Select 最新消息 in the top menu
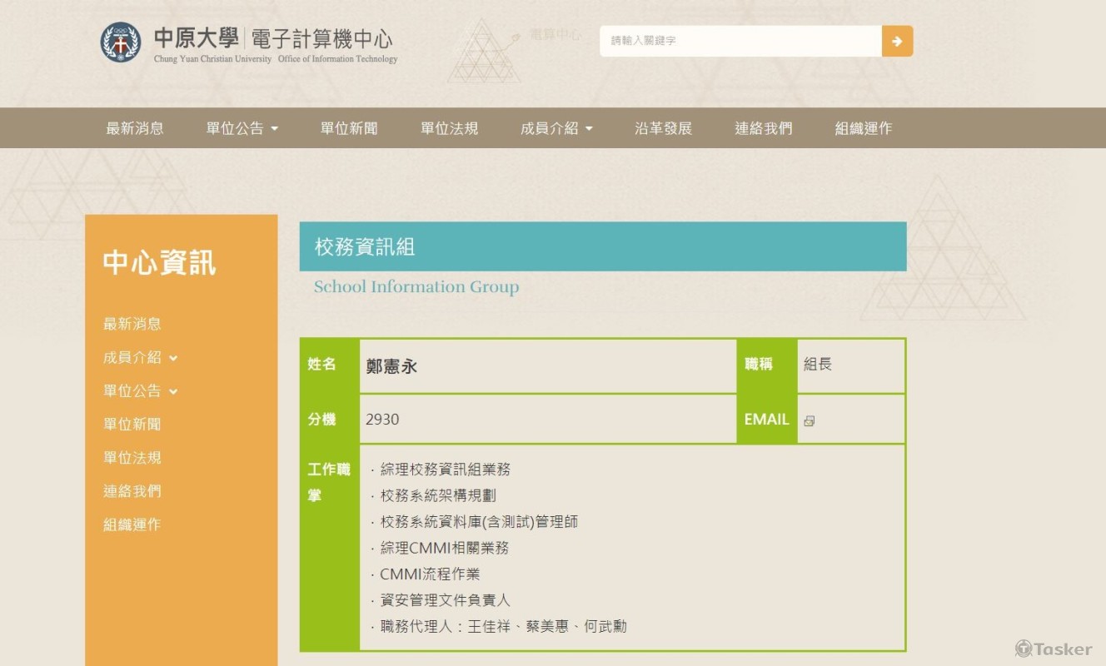The width and height of the screenshot is (1106, 666). [135, 127]
